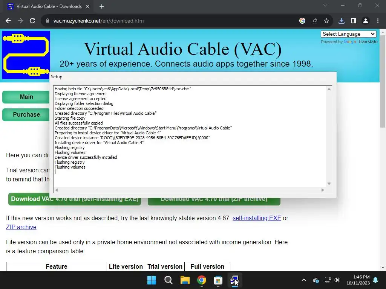This screenshot has width=386, height=289.
Task: Bookmark this page with the star icon
Action: point(326,21)
